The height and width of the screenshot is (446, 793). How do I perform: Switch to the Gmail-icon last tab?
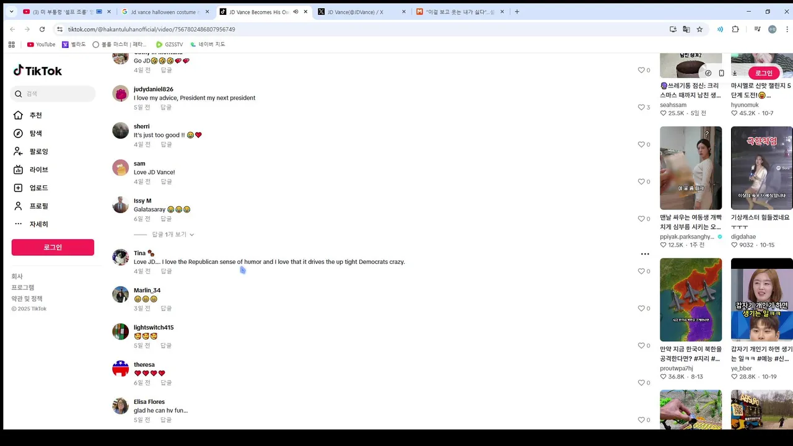coord(459,12)
